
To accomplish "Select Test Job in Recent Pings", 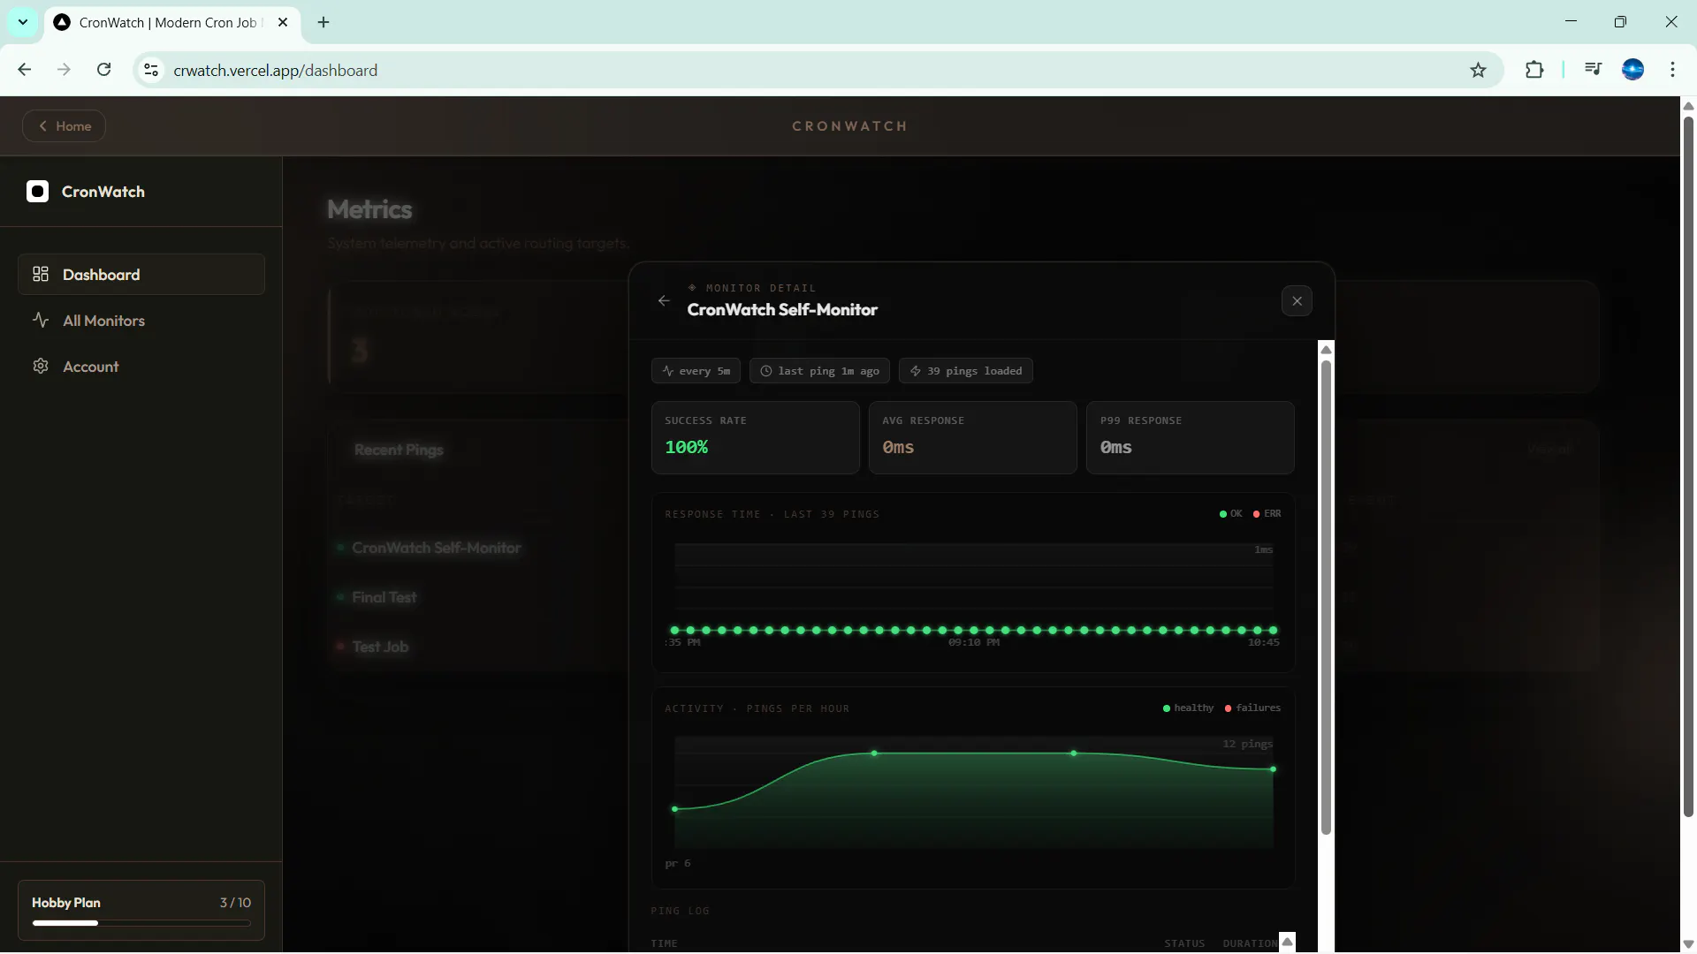I will tap(380, 647).
